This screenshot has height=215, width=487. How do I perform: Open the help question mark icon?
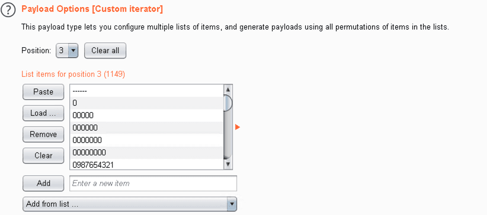tap(8, 11)
